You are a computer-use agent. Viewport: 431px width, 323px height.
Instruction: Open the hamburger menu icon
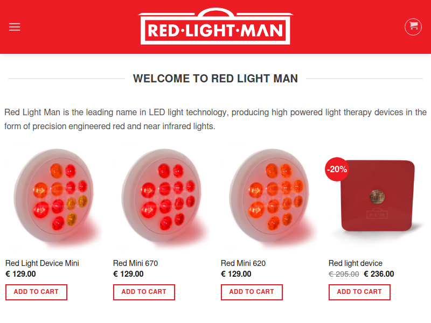[15, 27]
